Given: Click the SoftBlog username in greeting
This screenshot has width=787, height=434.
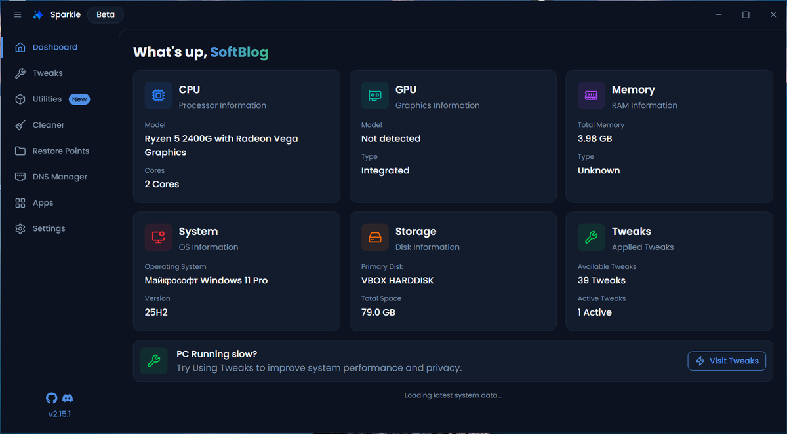Looking at the screenshot, I should 239,52.
